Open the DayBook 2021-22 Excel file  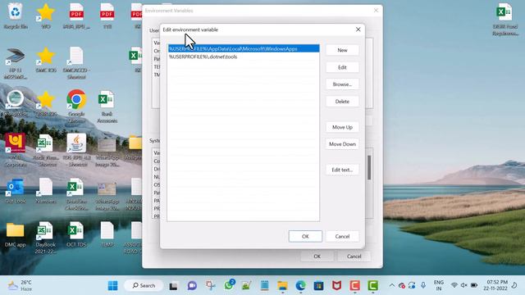(x=46, y=238)
